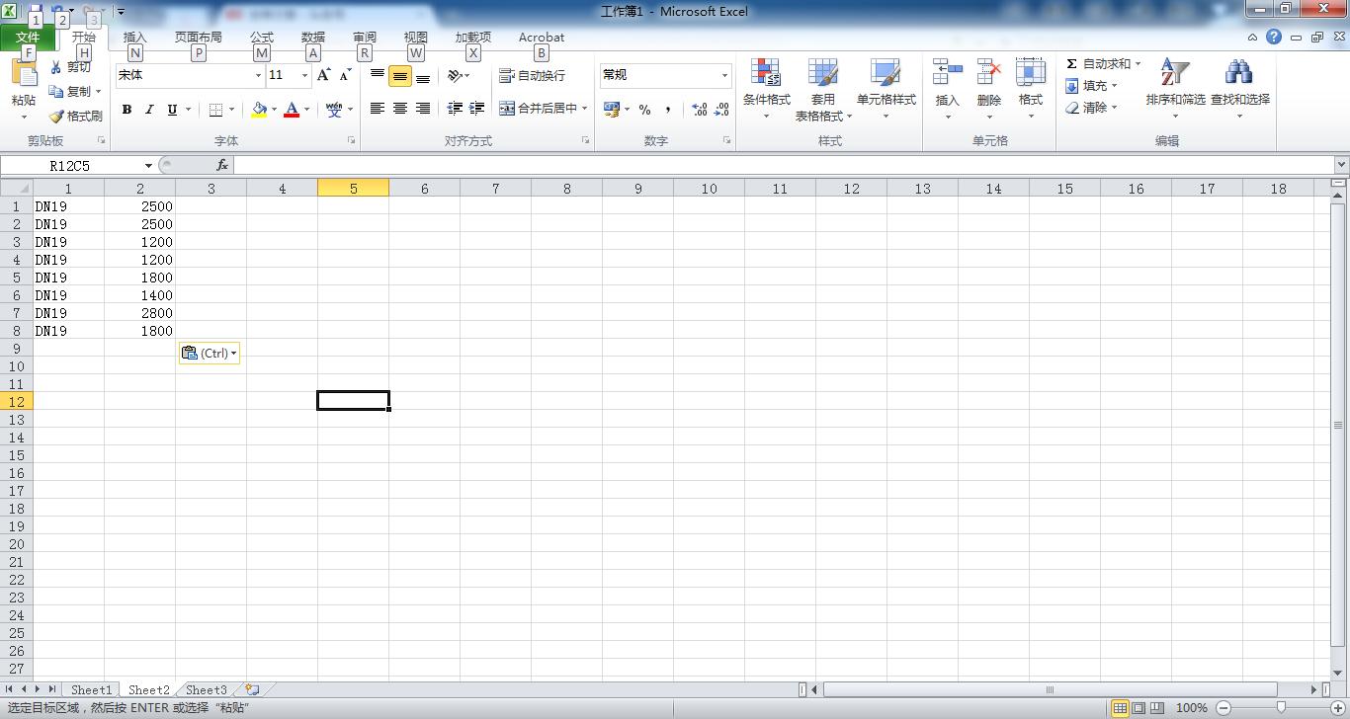Open Excel Help with the question mark

click(x=1274, y=38)
